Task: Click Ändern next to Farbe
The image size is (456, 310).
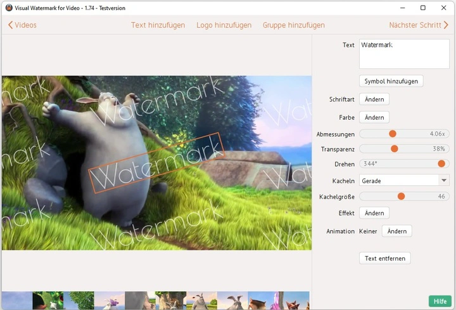Action: (374, 117)
